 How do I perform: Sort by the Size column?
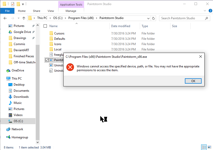click(175, 26)
